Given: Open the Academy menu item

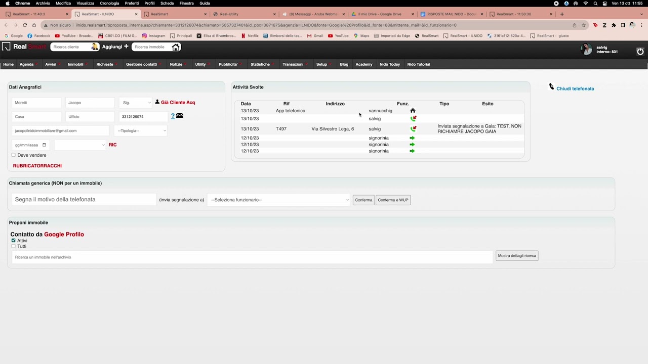Looking at the screenshot, I should (364, 64).
